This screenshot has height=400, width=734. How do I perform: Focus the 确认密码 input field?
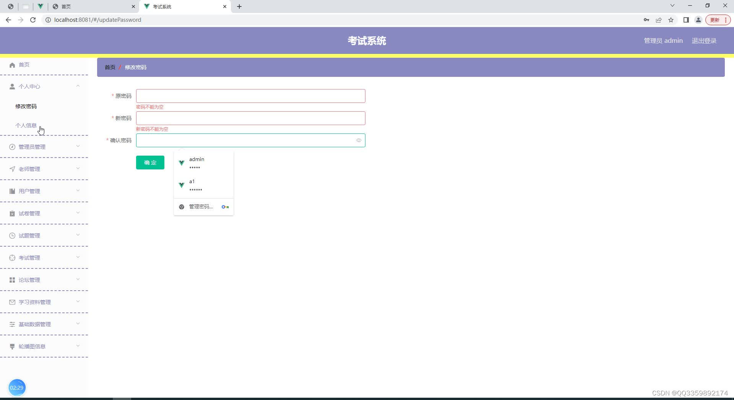[251, 140]
